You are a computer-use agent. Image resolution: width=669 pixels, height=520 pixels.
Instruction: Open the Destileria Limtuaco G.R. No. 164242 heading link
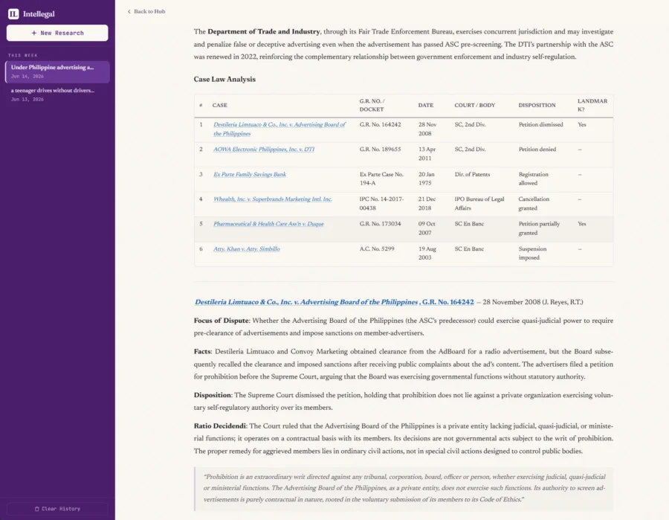[x=334, y=302]
